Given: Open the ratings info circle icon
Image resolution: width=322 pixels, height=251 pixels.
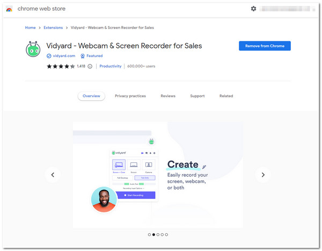Looking at the screenshot, I should [90, 66].
